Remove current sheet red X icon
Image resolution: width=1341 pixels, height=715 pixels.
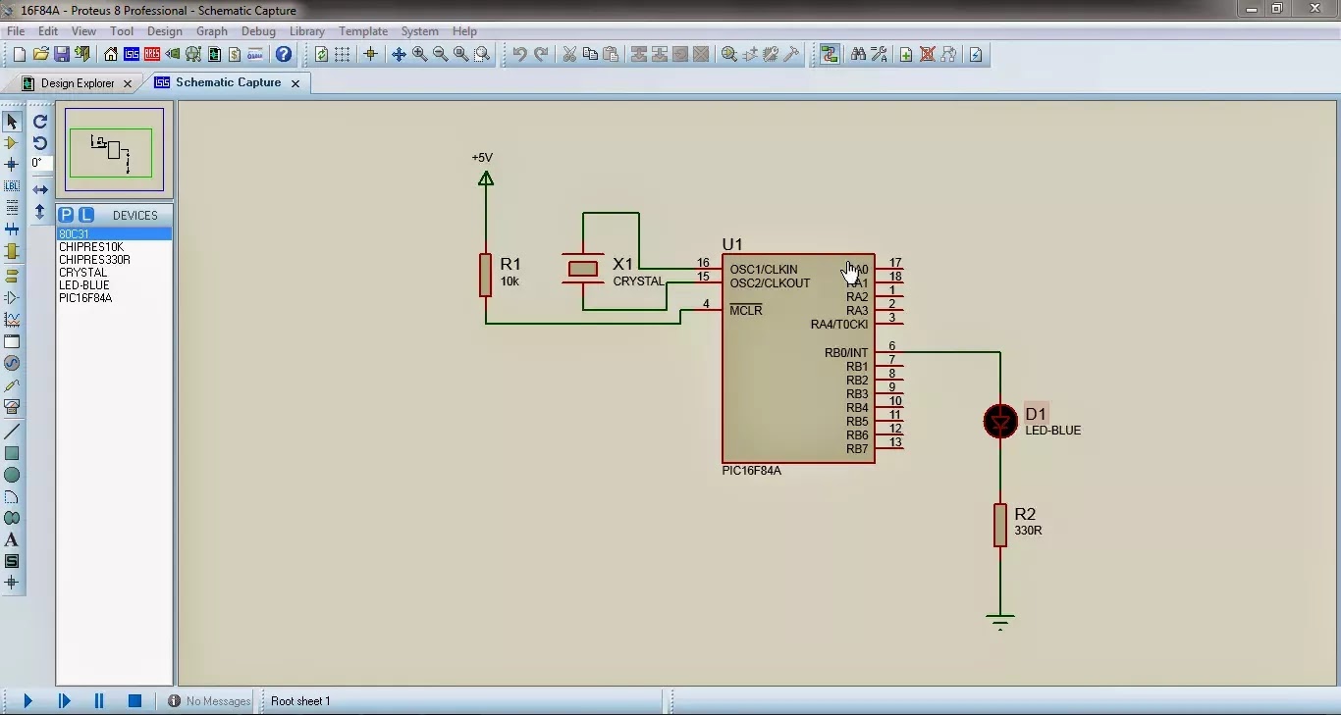(x=926, y=54)
